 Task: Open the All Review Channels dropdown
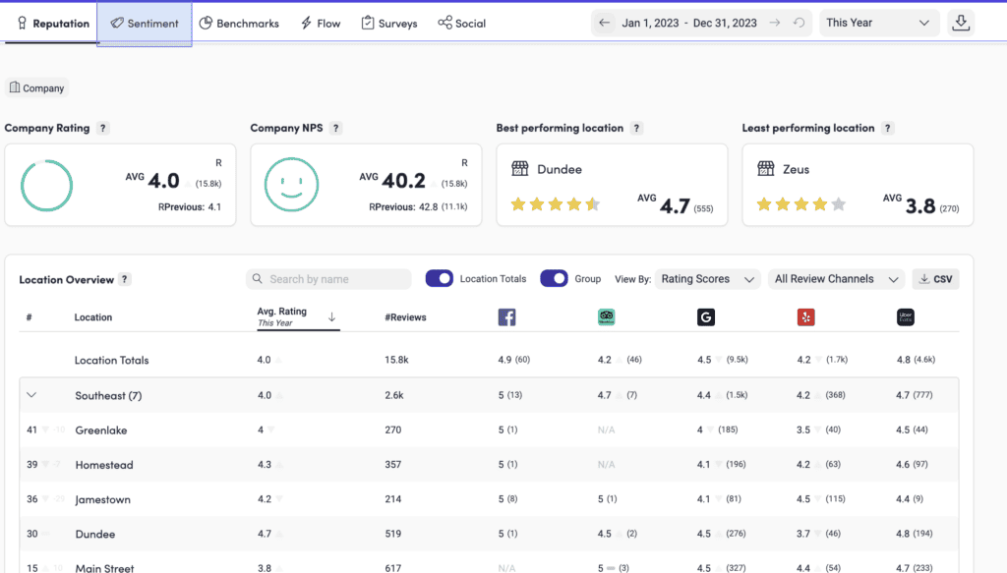click(836, 279)
